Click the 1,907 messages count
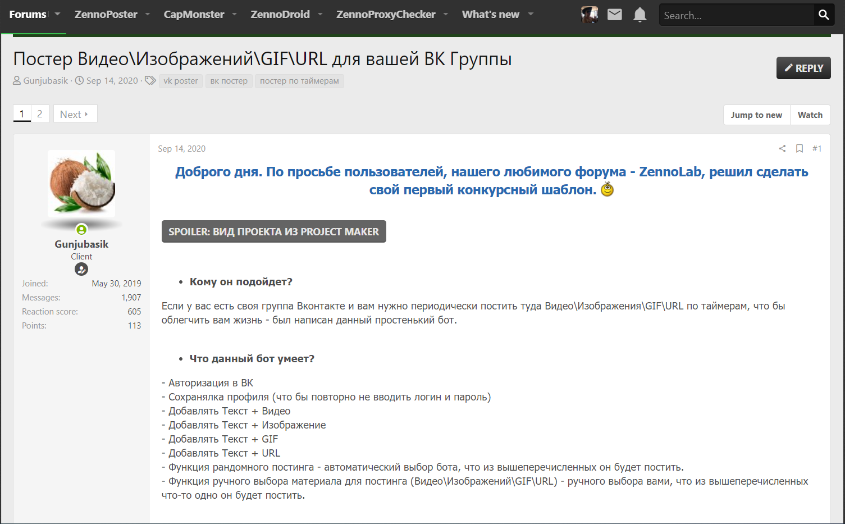Screen dimensions: 845x524 tap(131, 297)
